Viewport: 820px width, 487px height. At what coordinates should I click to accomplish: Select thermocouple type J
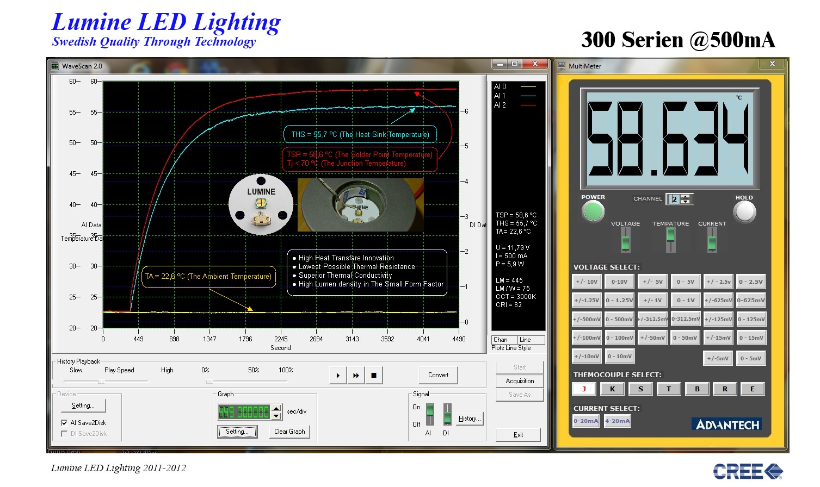(x=584, y=389)
